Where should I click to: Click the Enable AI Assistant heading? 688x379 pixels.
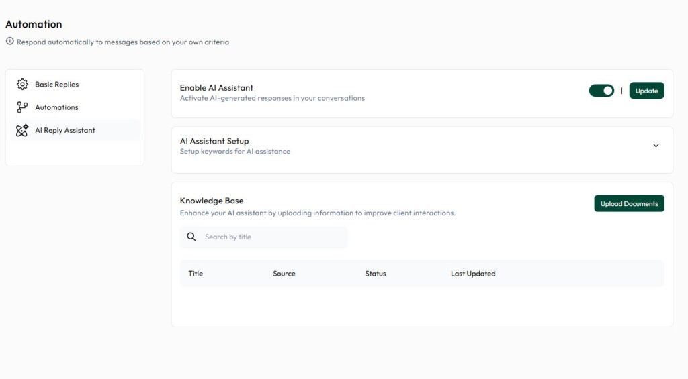click(x=216, y=88)
